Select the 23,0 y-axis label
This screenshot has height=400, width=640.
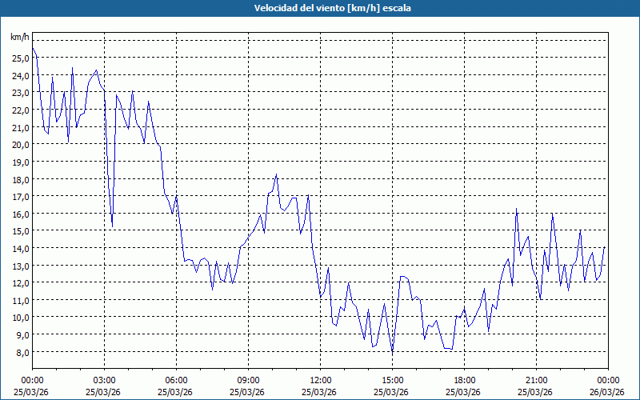click(20, 92)
